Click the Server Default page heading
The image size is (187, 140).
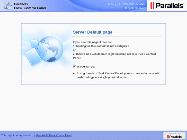(93, 32)
